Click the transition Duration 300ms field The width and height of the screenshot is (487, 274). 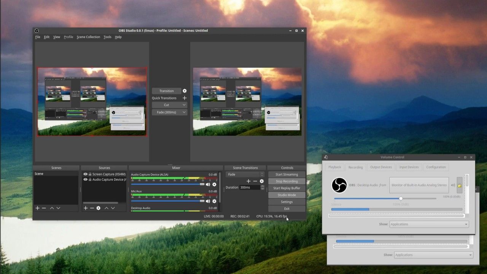[250, 188]
